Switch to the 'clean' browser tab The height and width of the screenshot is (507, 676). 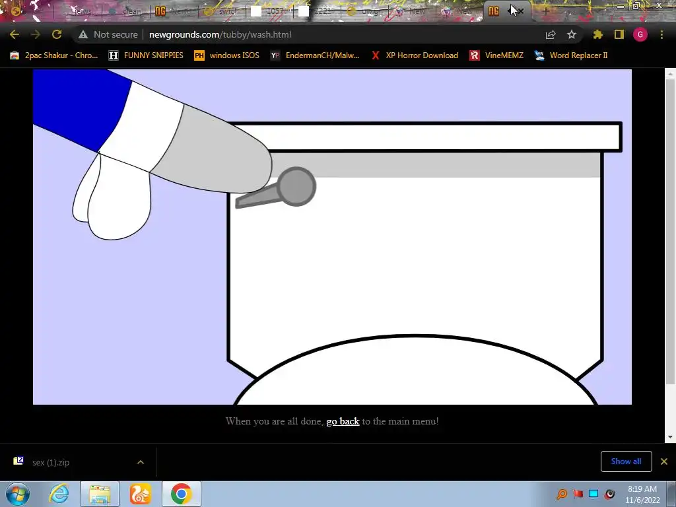click(125, 11)
